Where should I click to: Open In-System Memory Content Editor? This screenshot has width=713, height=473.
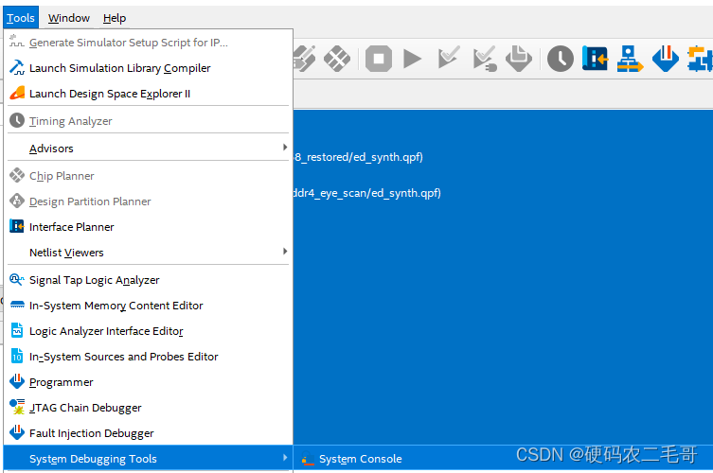[116, 306]
